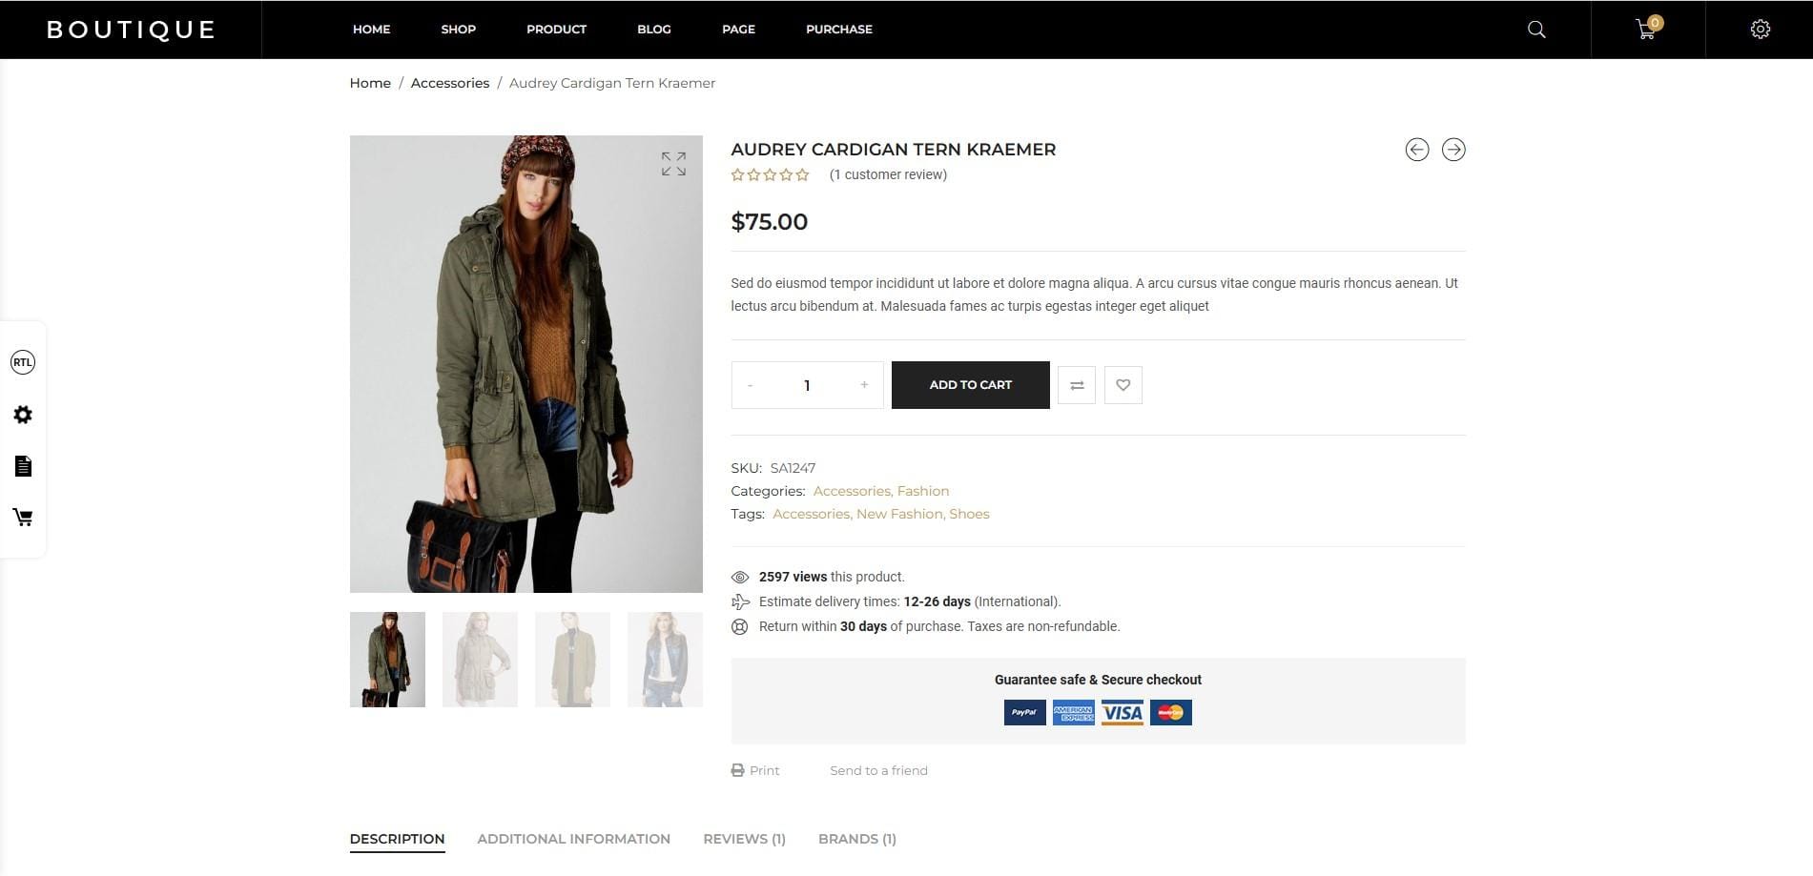Toggle RTL layout in side panel
1813x876 pixels.
click(23, 362)
